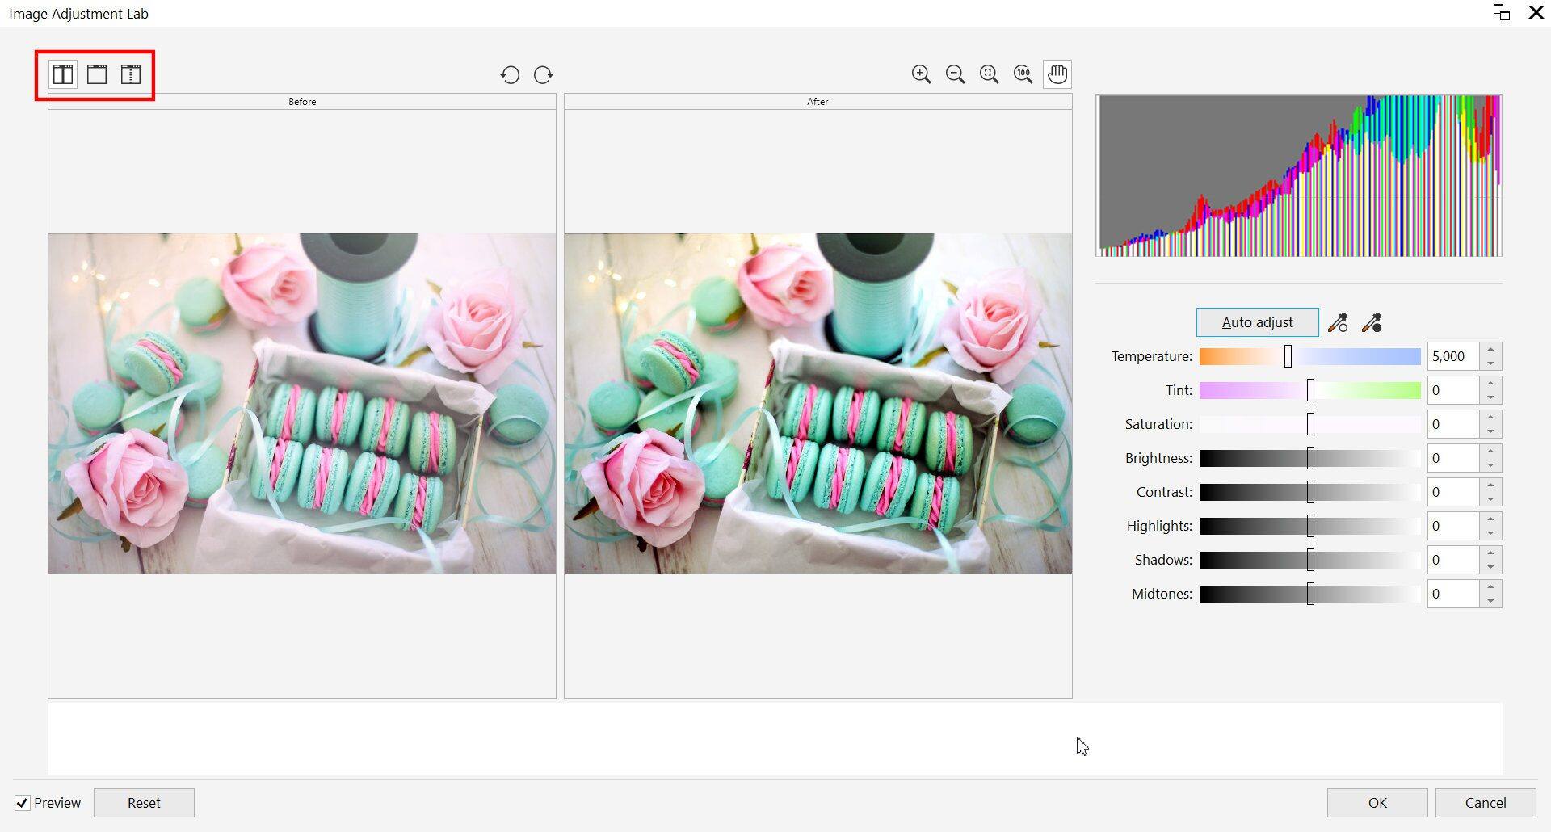Apply changes with OK
Viewport: 1551px width, 832px height.
[x=1377, y=802]
